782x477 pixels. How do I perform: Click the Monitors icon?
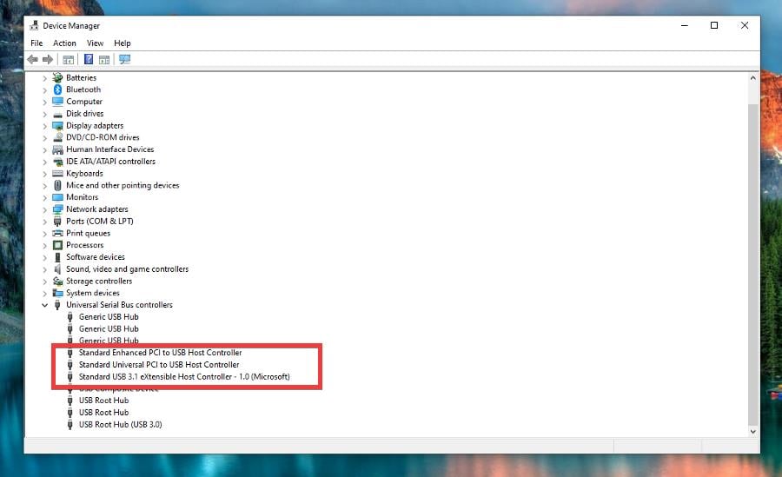point(57,197)
